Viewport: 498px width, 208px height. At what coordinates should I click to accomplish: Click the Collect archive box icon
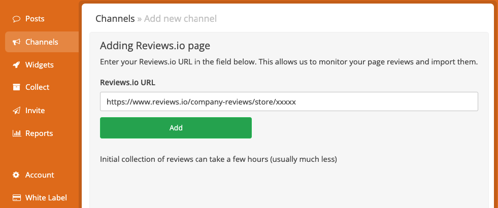click(x=17, y=87)
